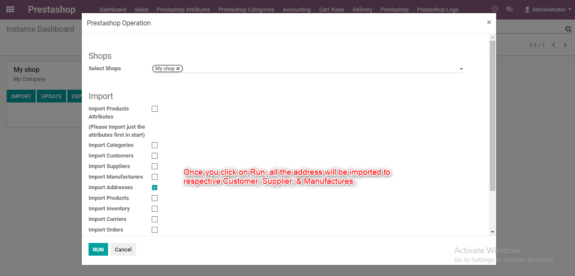Check the Import Orders checkbox
Screen dimensions: 575x276
(155, 230)
